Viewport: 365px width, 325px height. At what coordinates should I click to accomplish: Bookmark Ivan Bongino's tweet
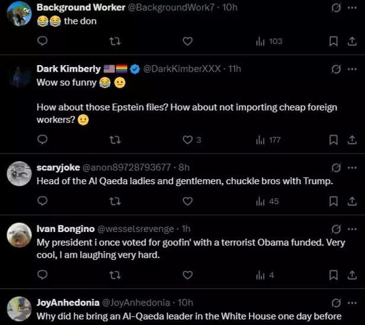[x=334, y=275]
